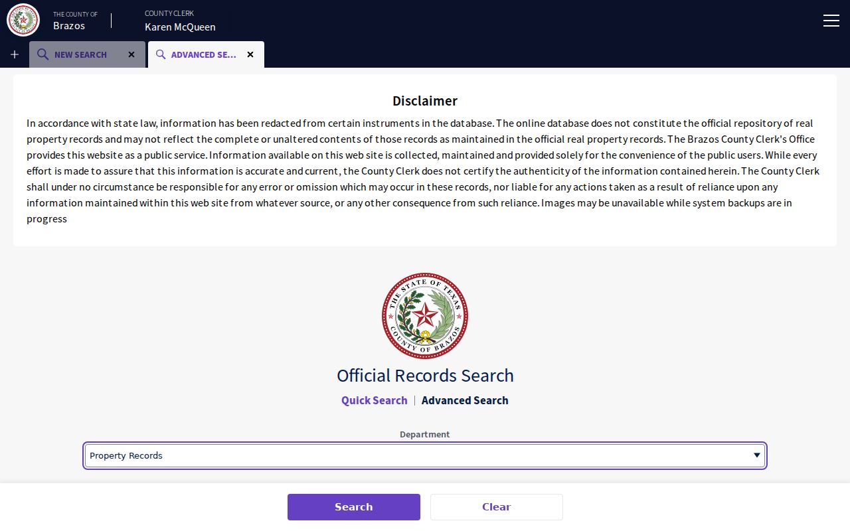Run the Search button
The height and width of the screenshot is (531, 850).
354,507
